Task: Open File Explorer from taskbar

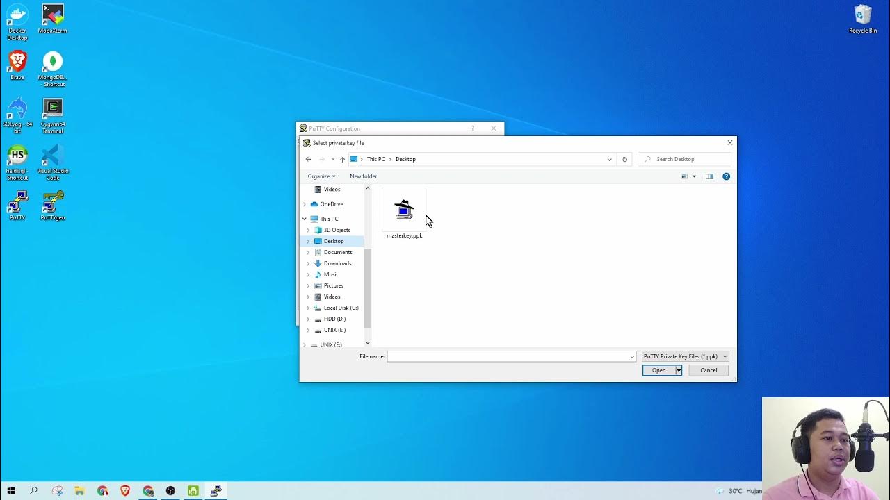Action: 79,491
